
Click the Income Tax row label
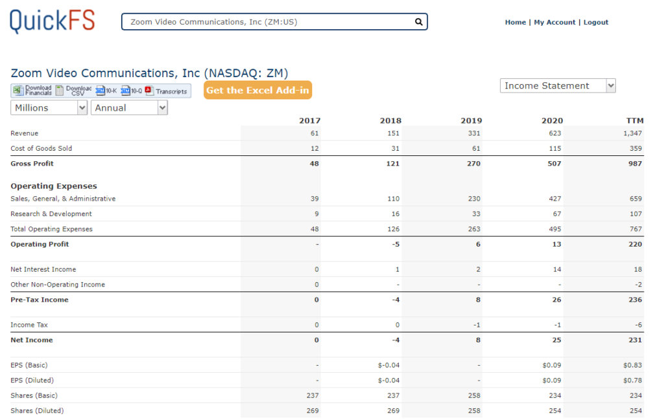[29, 325]
